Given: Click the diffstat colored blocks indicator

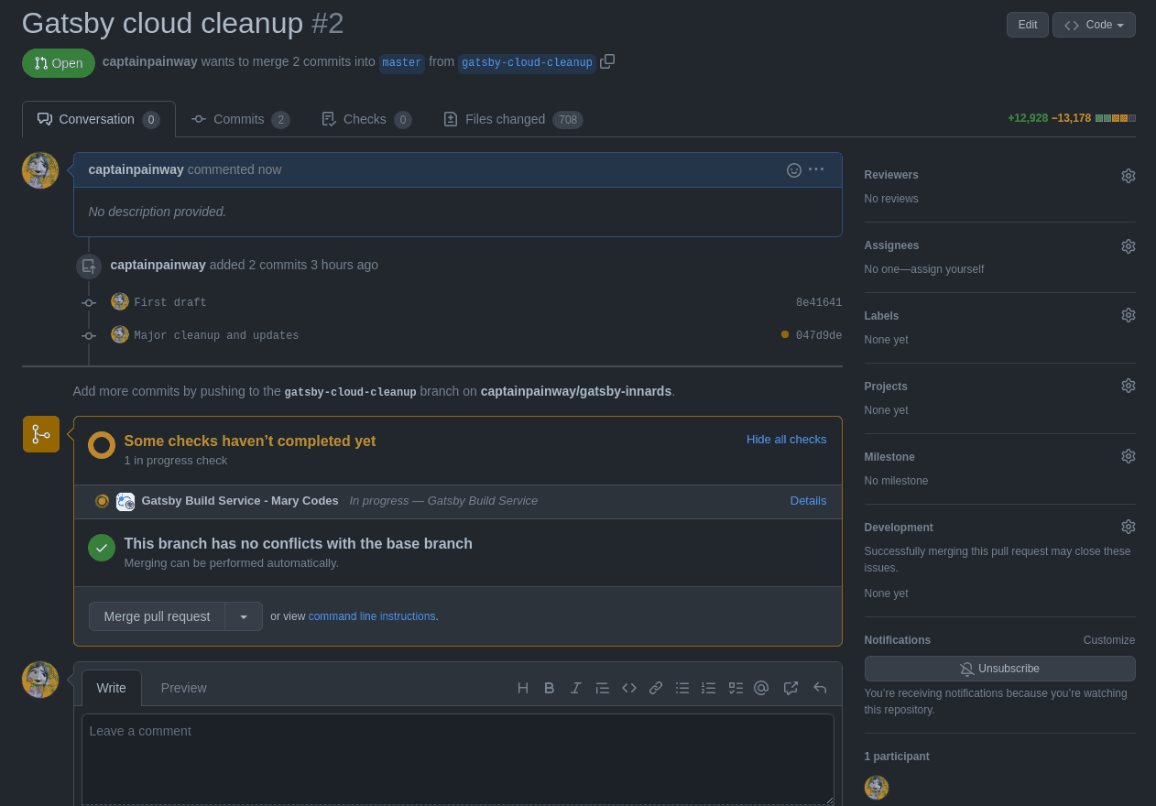Looking at the screenshot, I should (1116, 118).
